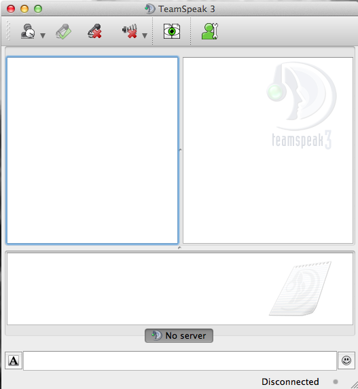The image size is (358, 389).
Task: Click the Disconnected status label
Action: pyautogui.click(x=290, y=382)
